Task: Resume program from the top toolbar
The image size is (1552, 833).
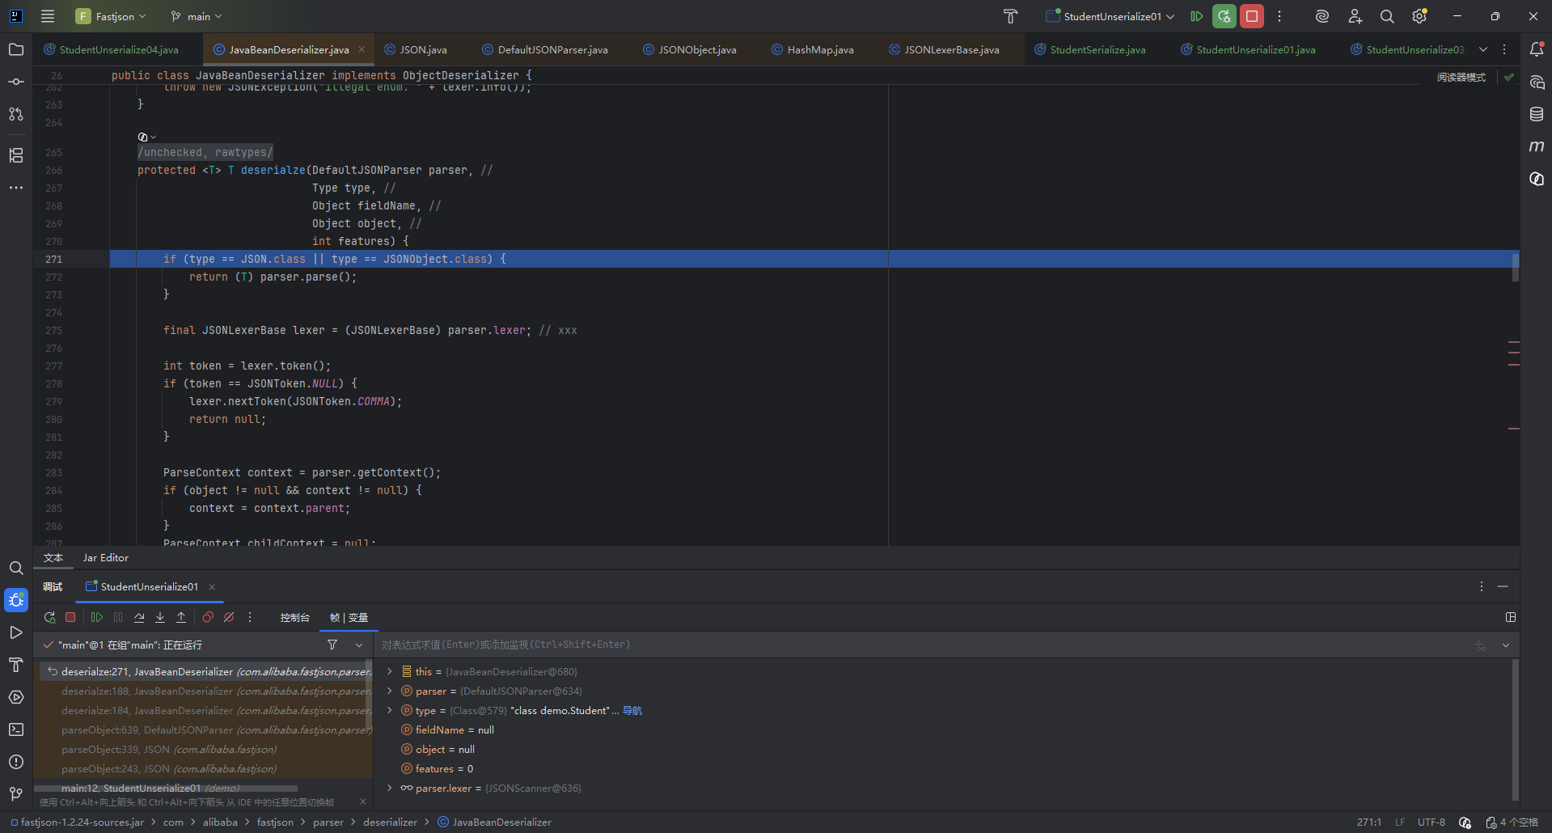Action: [x=1197, y=16]
